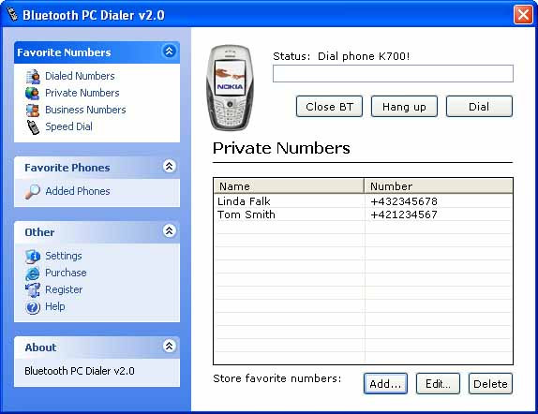Image resolution: width=538 pixels, height=414 pixels.
Task: Select the Tom Smith row
Action: [x=363, y=214]
